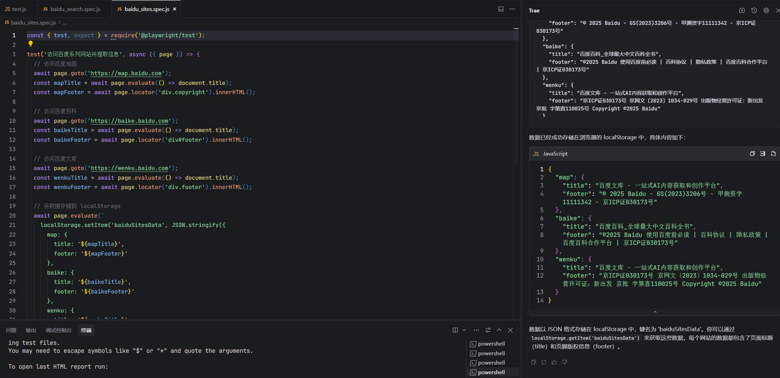Switch to the test.js editor tab
Viewport: 780px width, 378px height.
coord(16,9)
